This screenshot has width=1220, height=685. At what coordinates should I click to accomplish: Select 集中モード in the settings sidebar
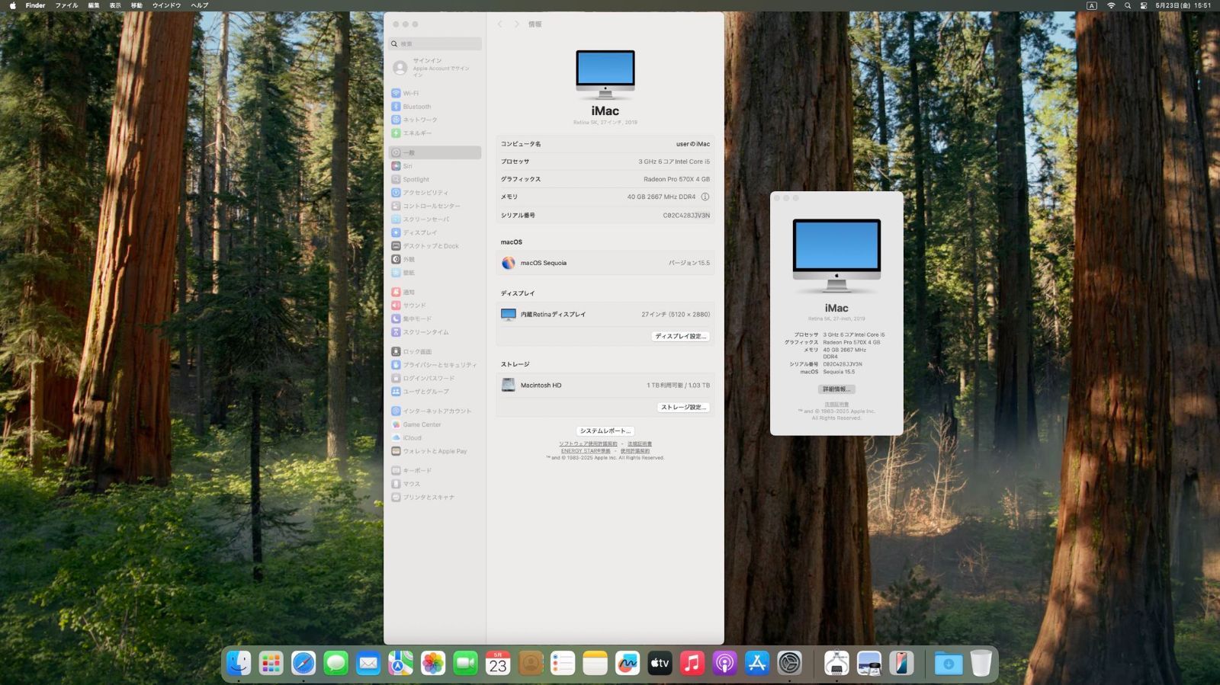(435, 318)
